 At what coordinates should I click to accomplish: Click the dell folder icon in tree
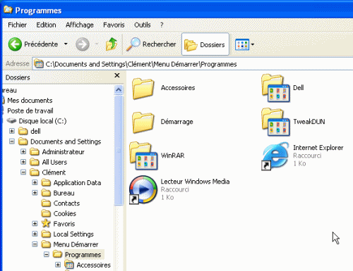23,131
